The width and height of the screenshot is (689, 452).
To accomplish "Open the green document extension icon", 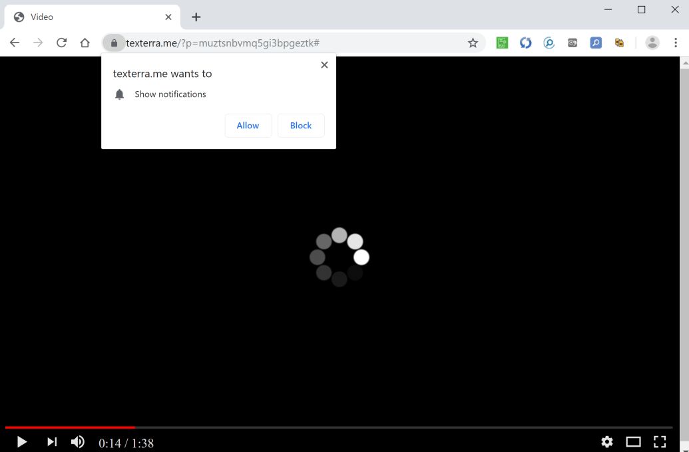I will (502, 43).
